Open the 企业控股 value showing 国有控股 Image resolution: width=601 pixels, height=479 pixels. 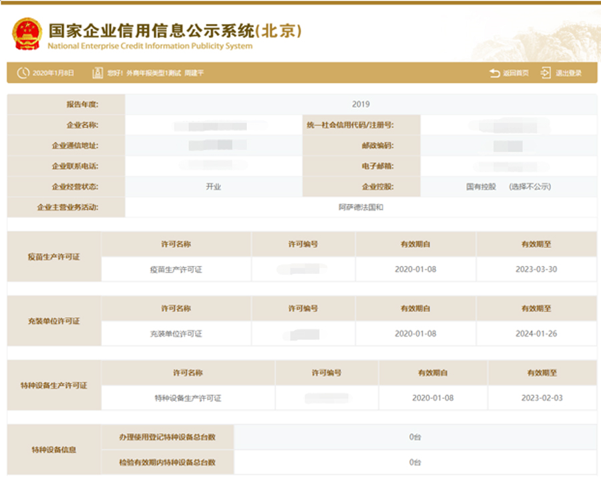tap(480, 187)
